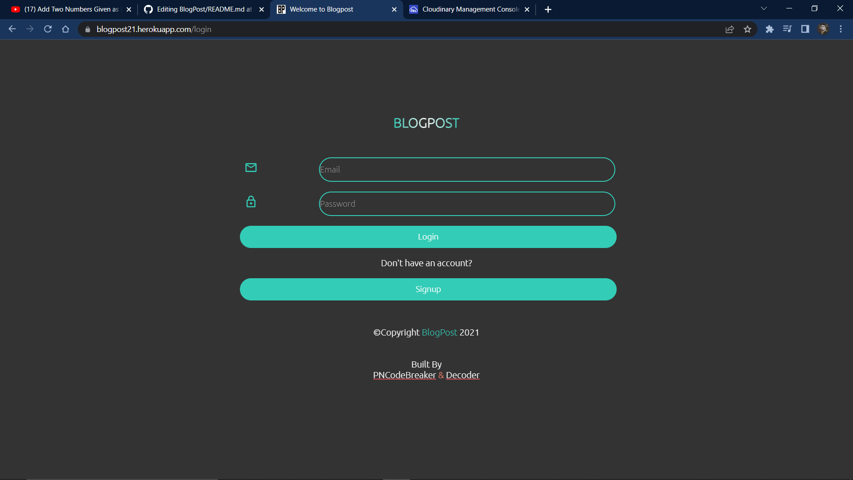
Task: Focus the Email input field
Action: (x=467, y=169)
